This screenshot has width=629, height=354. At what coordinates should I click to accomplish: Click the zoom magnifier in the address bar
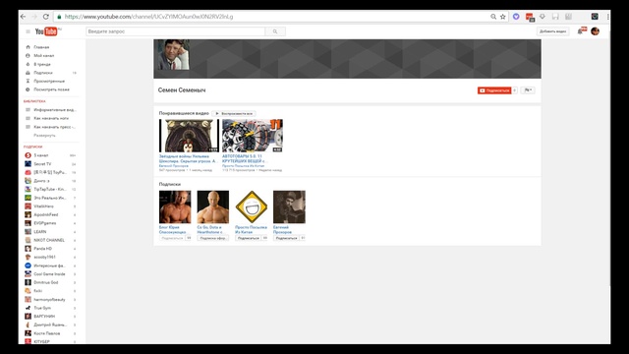[493, 17]
